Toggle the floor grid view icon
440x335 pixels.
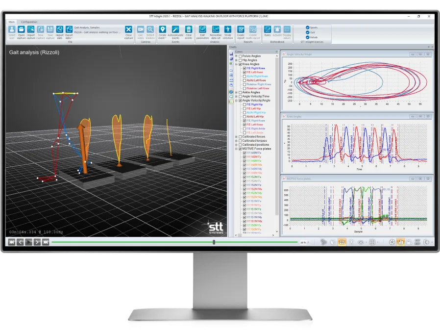342,242
